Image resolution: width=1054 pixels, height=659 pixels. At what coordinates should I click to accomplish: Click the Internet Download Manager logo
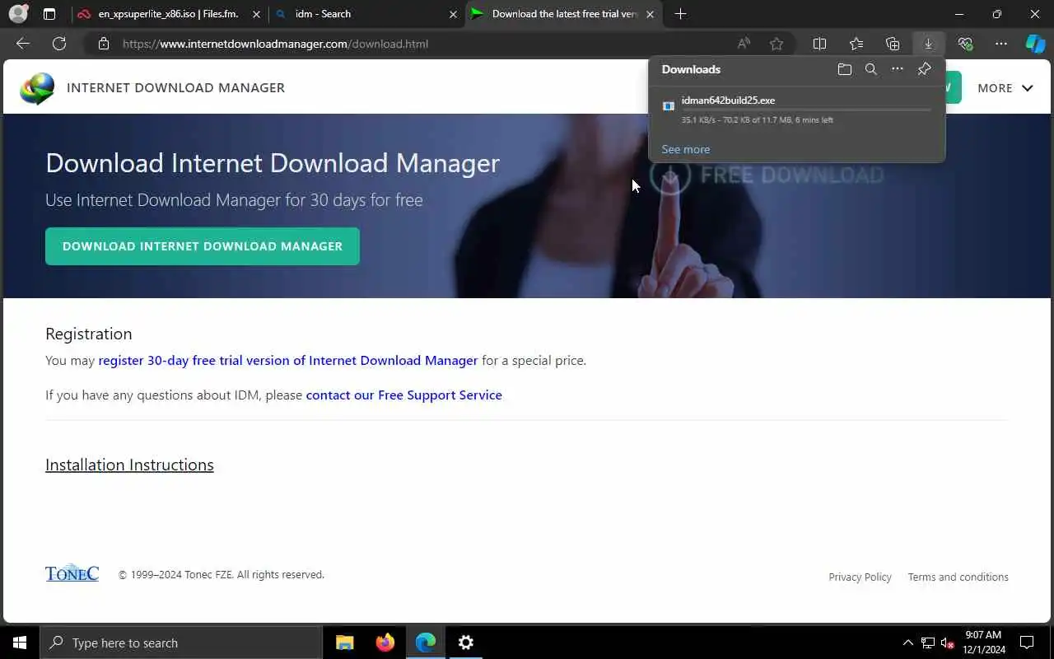point(37,88)
